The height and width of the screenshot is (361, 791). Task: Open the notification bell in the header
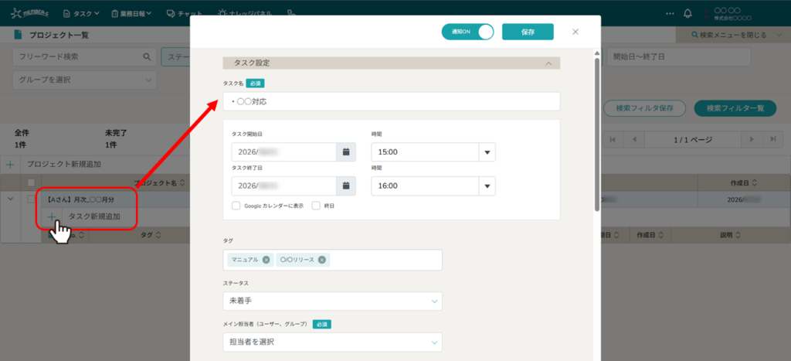(x=687, y=14)
